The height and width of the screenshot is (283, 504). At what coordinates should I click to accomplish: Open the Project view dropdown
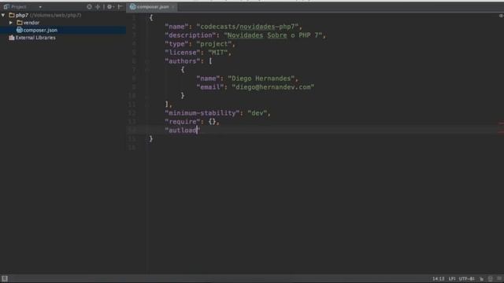coord(40,7)
